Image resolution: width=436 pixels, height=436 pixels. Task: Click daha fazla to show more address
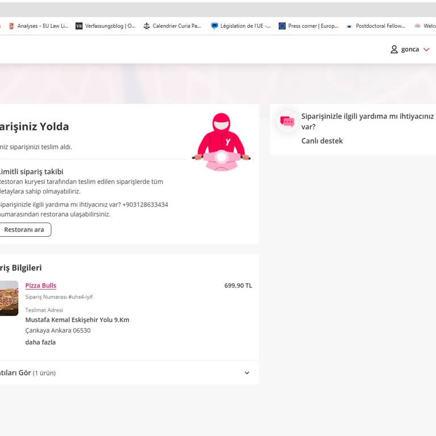click(x=40, y=342)
